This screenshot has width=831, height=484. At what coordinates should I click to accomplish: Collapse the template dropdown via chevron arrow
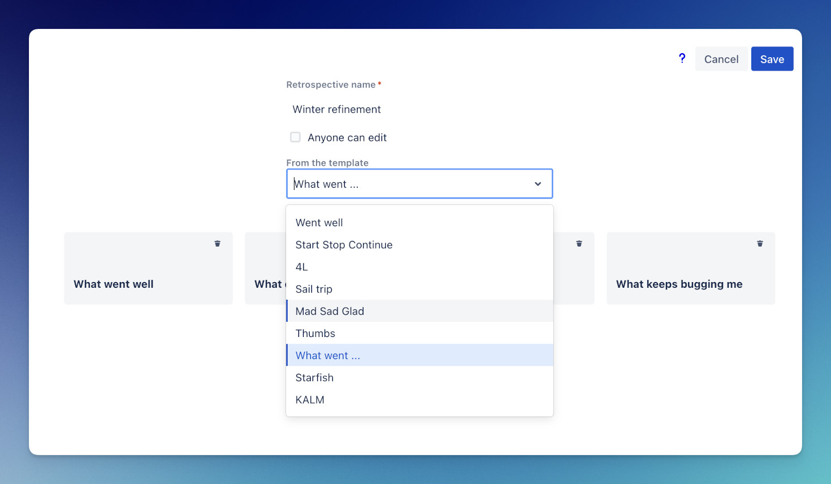pyautogui.click(x=538, y=184)
